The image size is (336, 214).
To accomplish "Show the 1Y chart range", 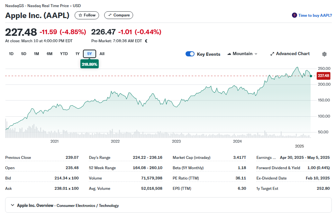I will (77, 54).
